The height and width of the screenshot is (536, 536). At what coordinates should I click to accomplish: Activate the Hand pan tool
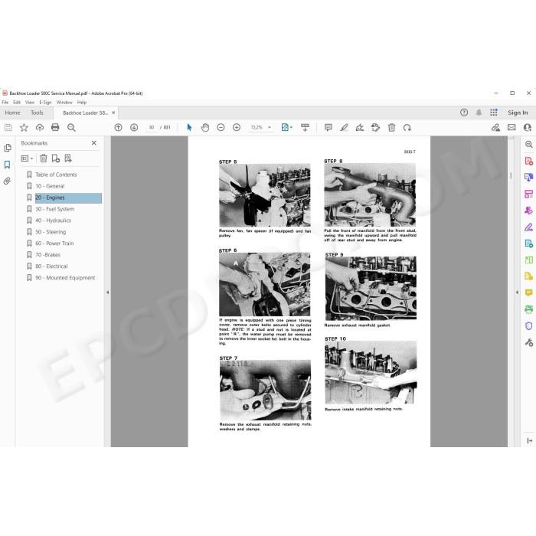205,128
